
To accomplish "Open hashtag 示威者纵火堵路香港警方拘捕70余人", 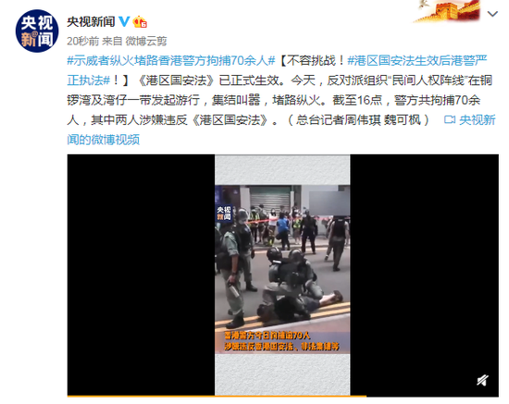I will (x=171, y=61).
